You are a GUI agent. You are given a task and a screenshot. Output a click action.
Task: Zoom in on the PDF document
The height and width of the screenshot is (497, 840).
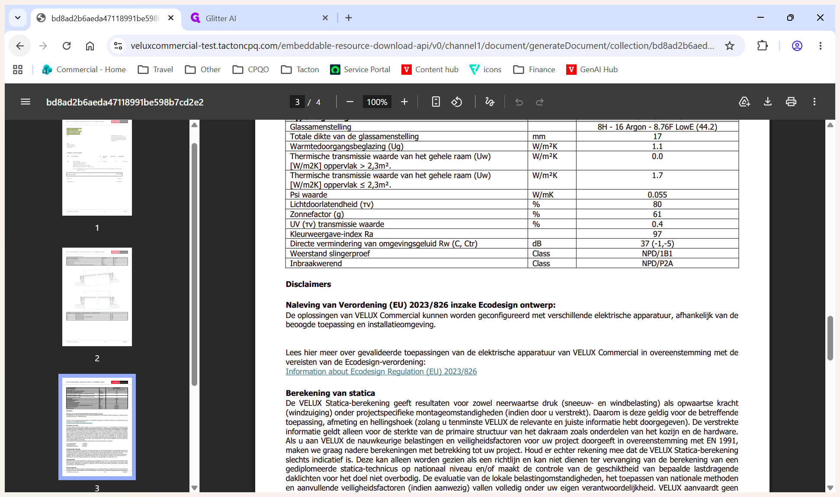404,102
